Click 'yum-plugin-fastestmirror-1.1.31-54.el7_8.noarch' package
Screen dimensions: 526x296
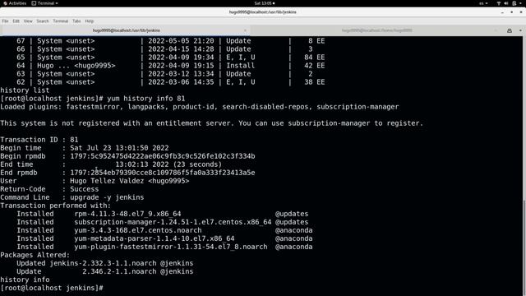point(171,247)
